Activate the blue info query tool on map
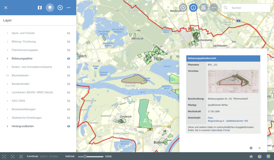Image resolution: width=274 pixels, height=160 pixels. point(193,7)
